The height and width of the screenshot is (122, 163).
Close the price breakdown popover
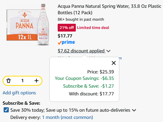114,63
